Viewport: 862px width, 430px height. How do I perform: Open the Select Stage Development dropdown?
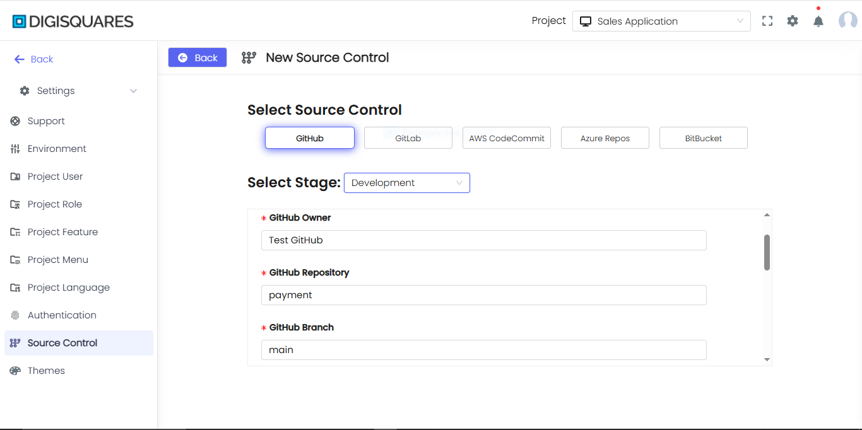tap(407, 183)
